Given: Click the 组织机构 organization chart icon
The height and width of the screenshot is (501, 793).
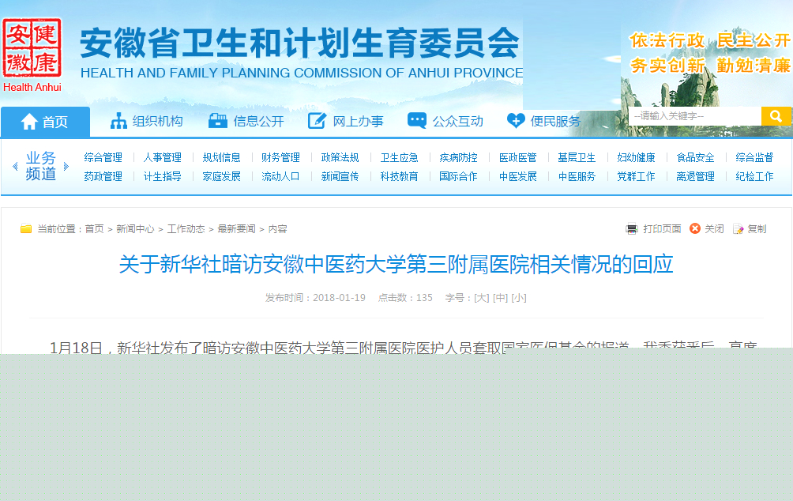Looking at the screenshot, I should (x=118, y=121).
